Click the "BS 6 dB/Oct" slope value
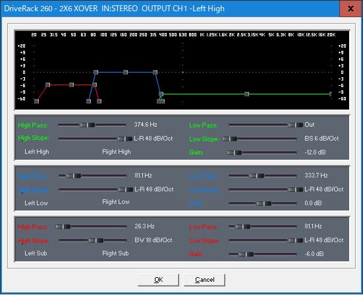The width and height of the screenshot is (363, 295). click(x=321, y=139)
